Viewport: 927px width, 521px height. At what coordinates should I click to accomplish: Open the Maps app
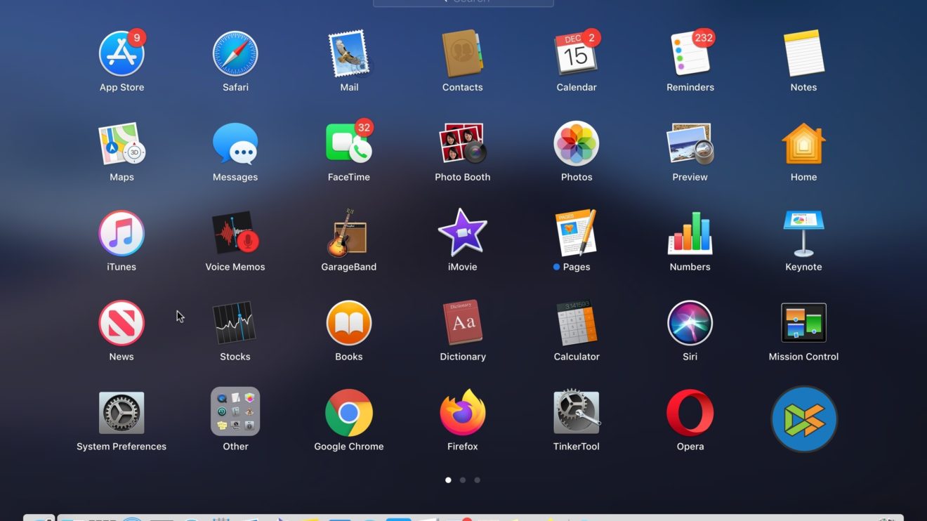click(x=121, y=143)
